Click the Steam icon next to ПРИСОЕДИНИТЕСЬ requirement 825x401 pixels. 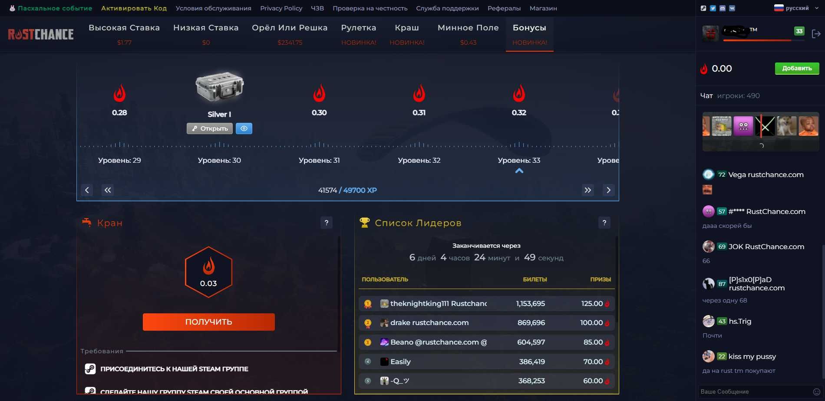tap(90, 369)
